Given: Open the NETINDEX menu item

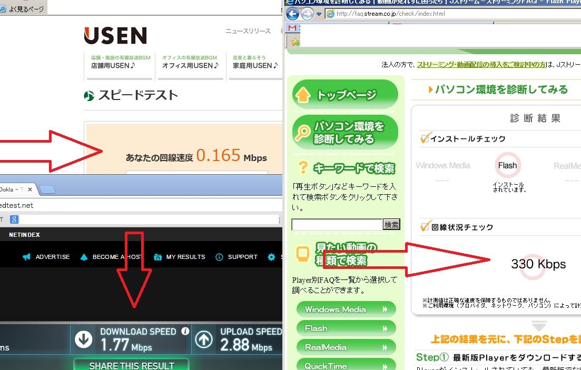Looking at the screenshot, I should (x=24, y=235).
